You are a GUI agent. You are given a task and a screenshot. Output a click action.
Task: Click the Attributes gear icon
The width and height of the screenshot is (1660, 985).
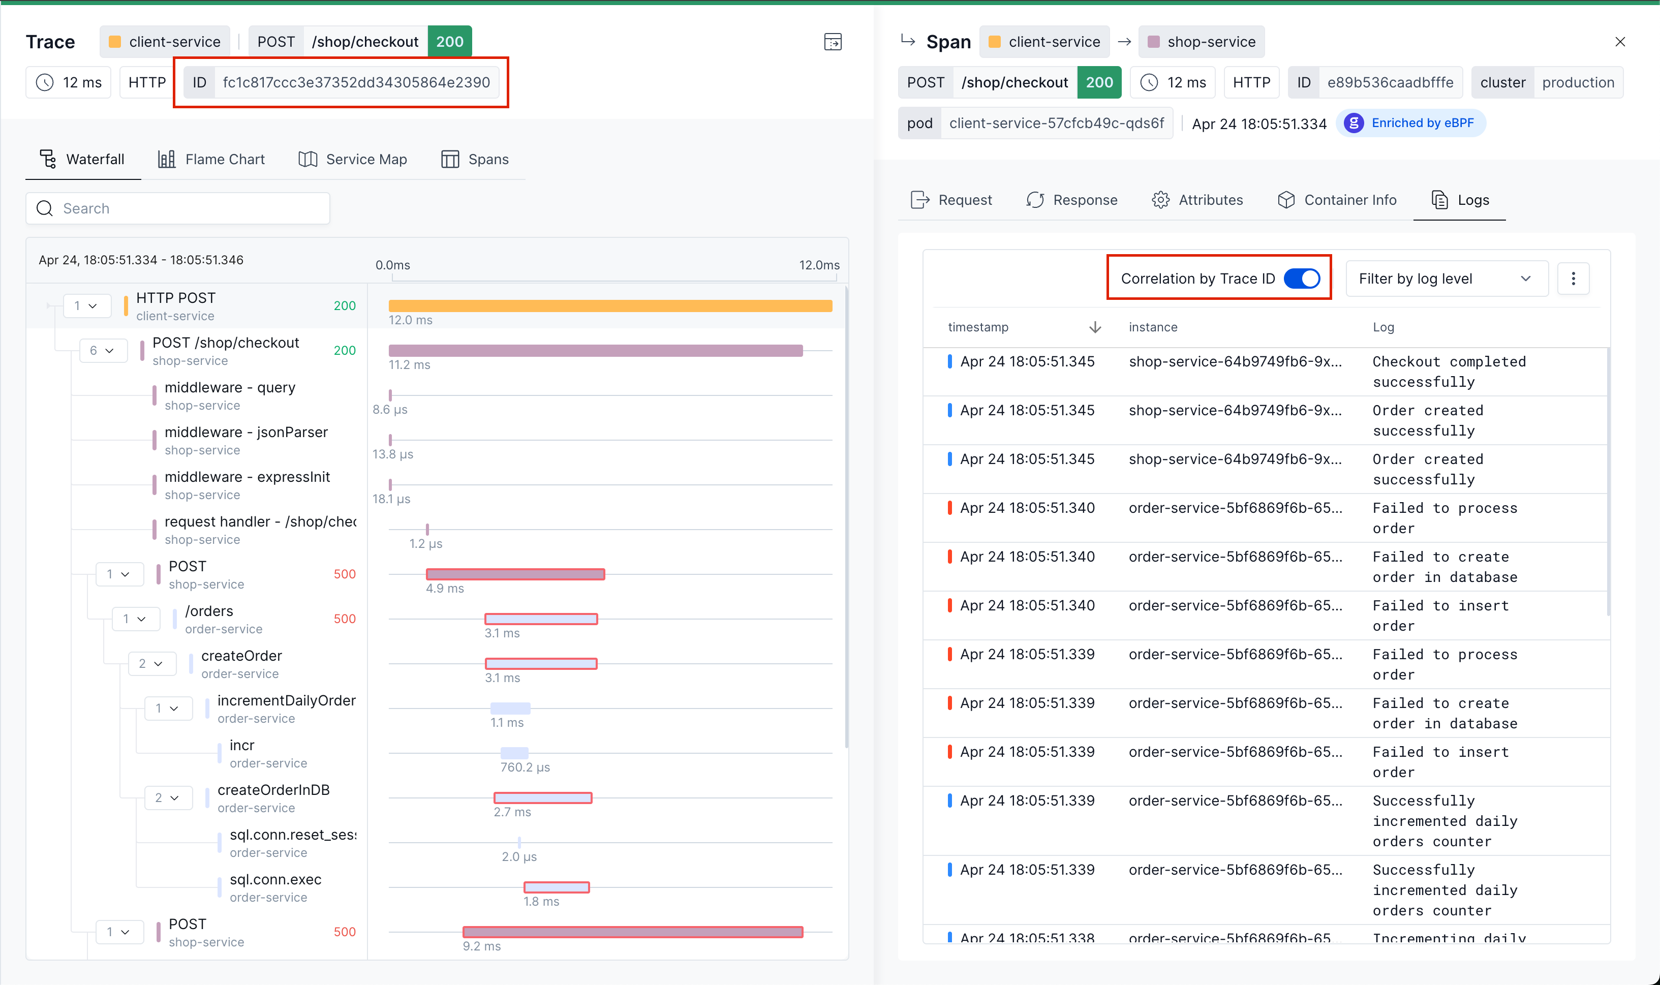1160,200
